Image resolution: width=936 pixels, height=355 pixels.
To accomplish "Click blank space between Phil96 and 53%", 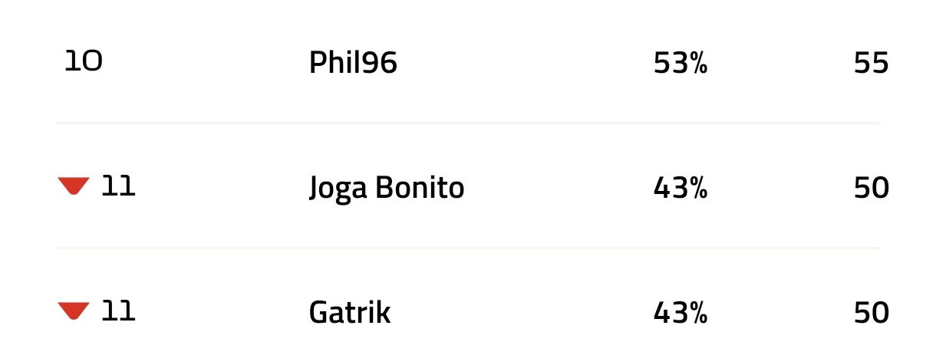I will (x=526, y=63).
